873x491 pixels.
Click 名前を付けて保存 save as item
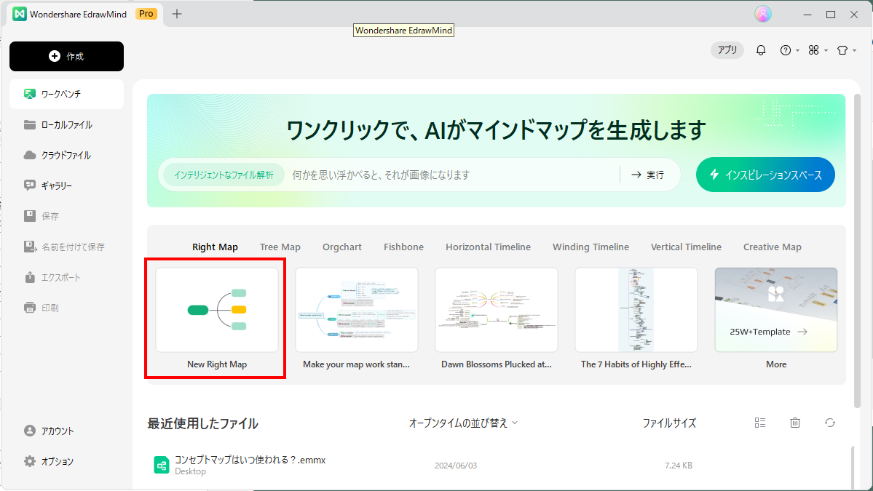(x=67, y=247)
